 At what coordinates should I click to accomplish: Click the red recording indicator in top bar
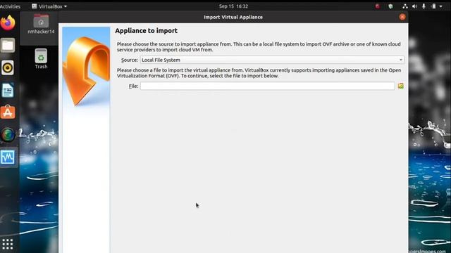coord(378,6)
